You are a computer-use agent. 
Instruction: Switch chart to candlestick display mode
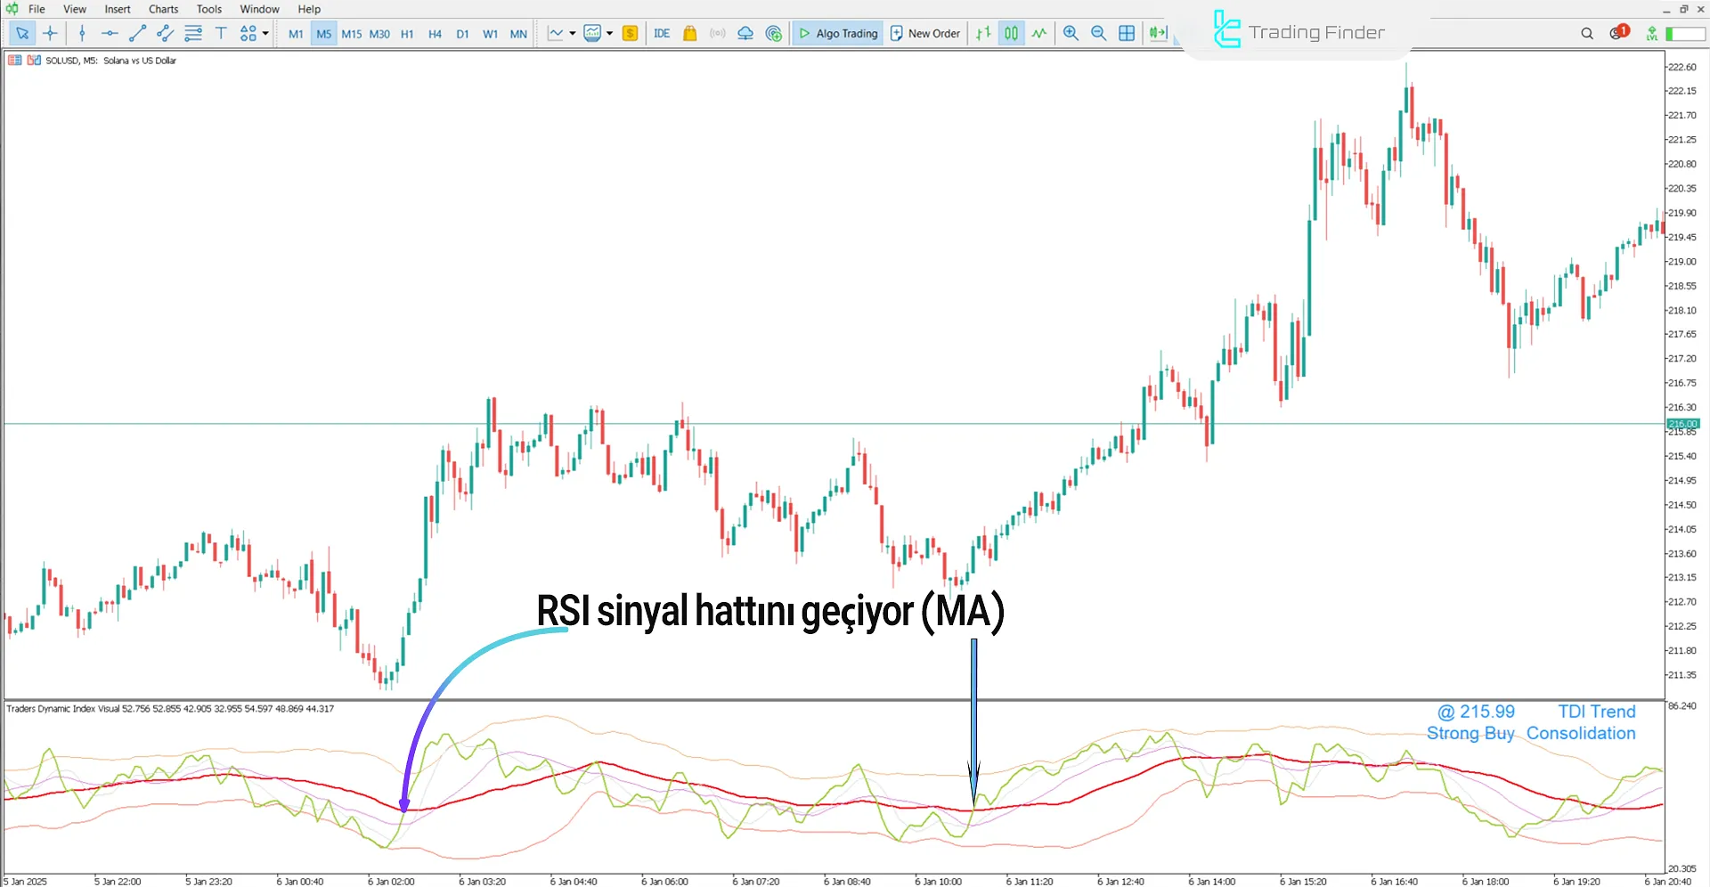pyautogui.click(x=1011, y=34)
